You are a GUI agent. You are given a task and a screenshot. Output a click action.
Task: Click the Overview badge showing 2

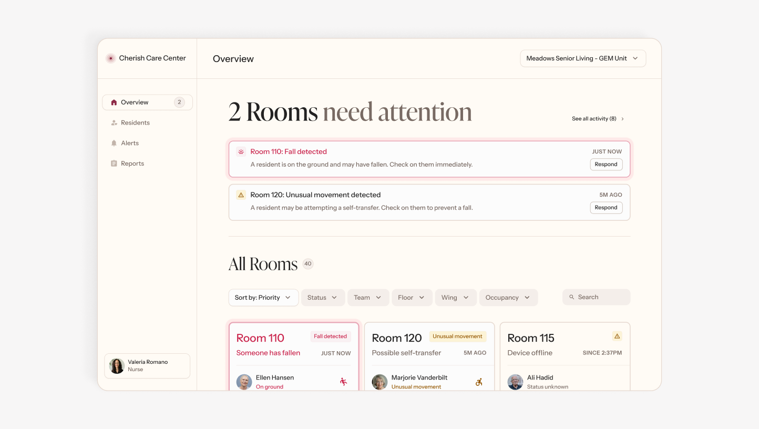click(179, 103)
